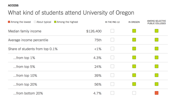
Task: Click the $126,400 value
Action: (94, 31)
